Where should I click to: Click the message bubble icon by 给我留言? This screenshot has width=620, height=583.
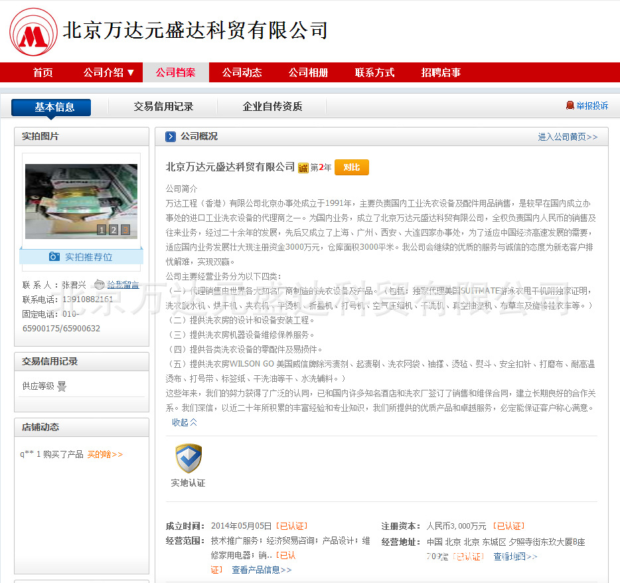click(100, 284)
